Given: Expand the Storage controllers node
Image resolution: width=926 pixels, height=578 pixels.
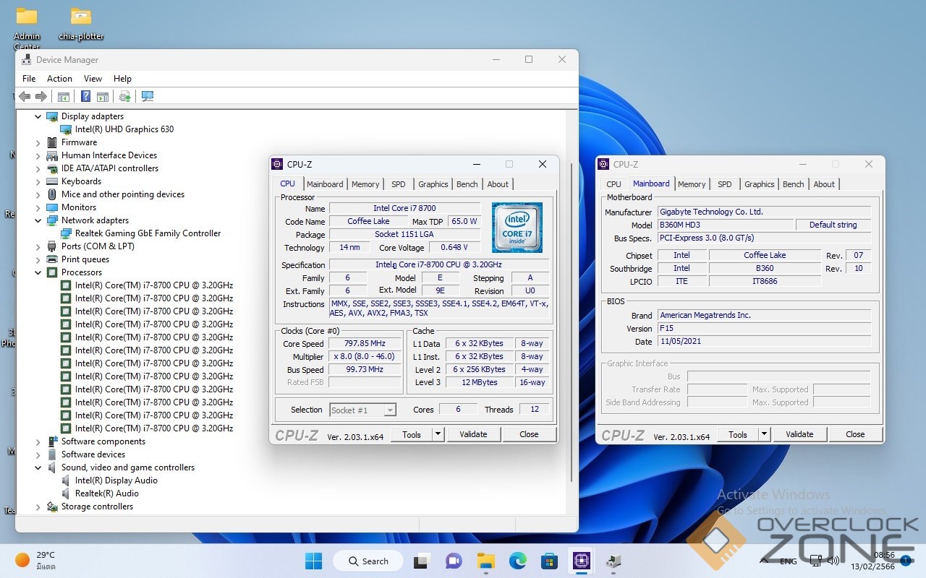Looking at the screenshot, I should pyautogui.click(x=38, y=506).
